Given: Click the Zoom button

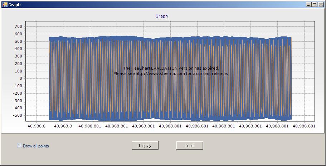Looking at the screenshot, I should point(189,145).
